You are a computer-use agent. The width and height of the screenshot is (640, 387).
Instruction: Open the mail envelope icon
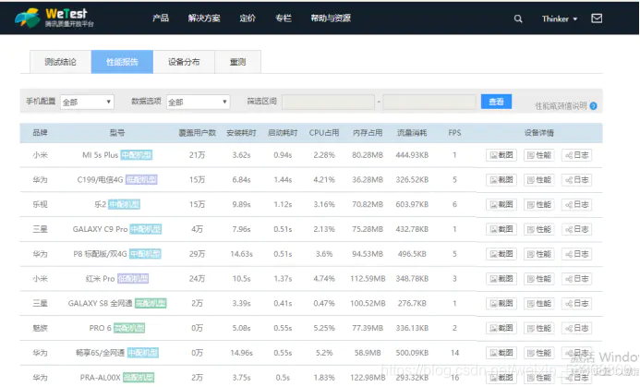(597, 18)
